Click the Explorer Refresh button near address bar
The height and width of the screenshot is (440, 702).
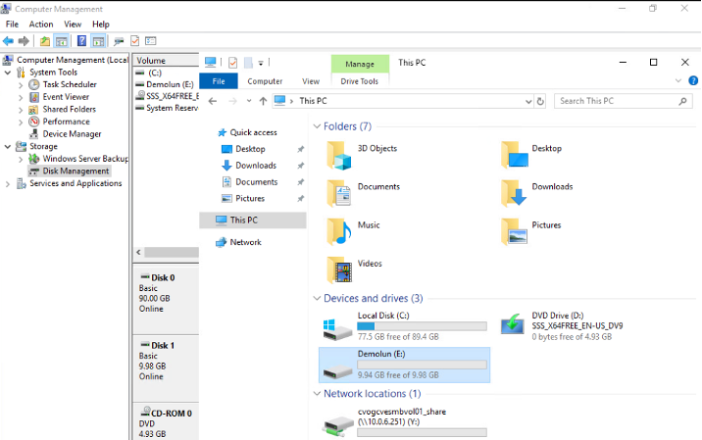(x=540, y=101)
